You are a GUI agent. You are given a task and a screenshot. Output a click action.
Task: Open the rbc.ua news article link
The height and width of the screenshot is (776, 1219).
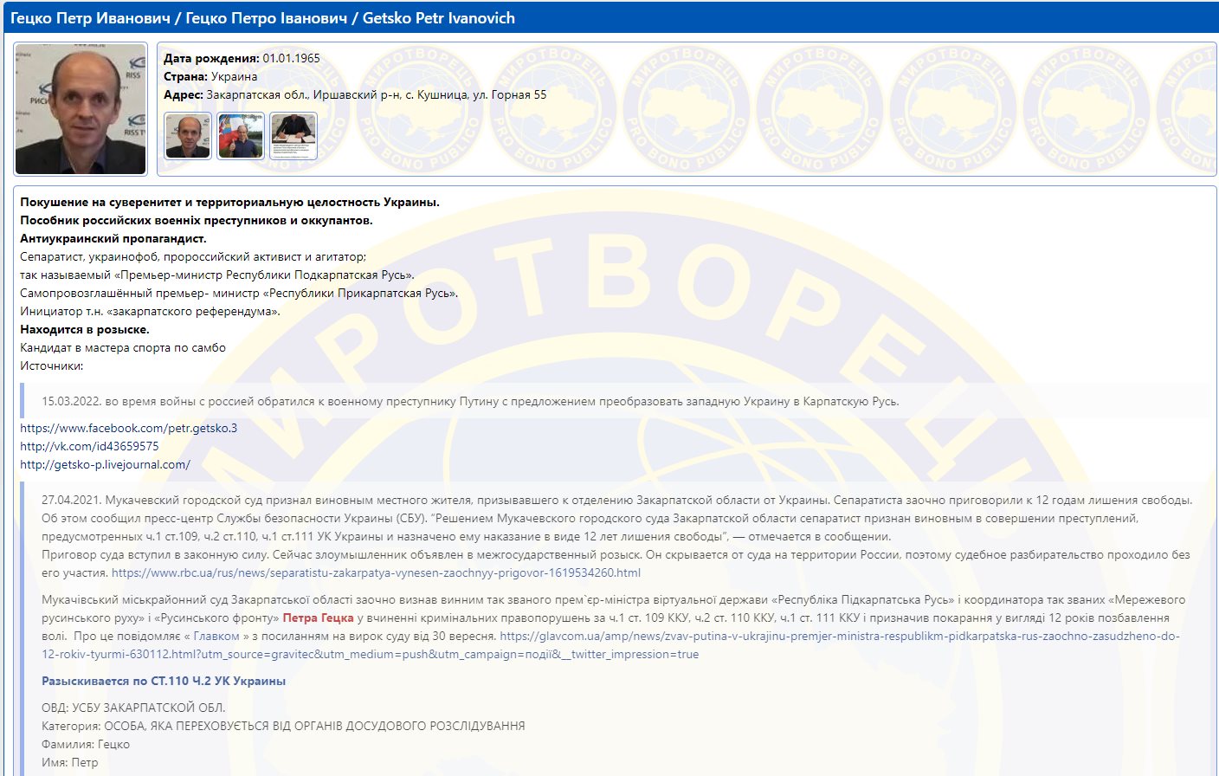pos(376,572)
